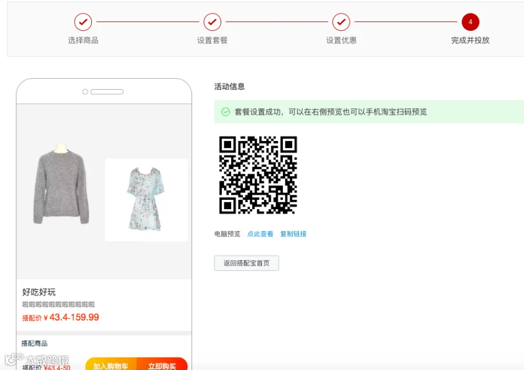
Task: Click the 好吃好玩 title text
Action: click(39, 292)
